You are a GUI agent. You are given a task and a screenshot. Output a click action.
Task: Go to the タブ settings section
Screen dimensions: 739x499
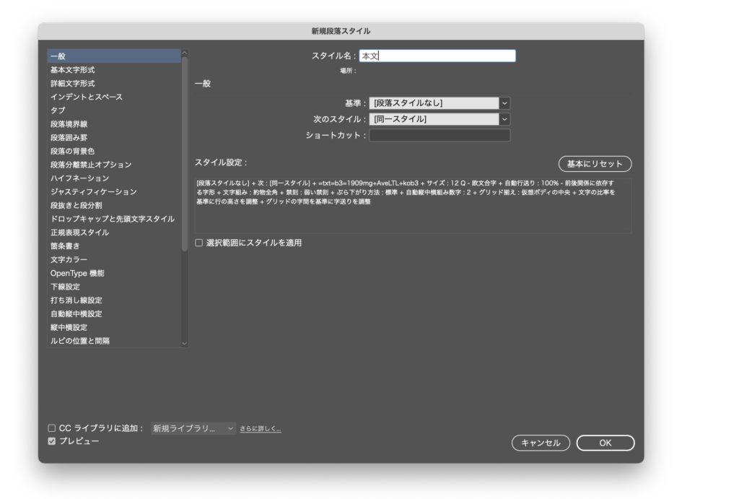tap(58, 110)
